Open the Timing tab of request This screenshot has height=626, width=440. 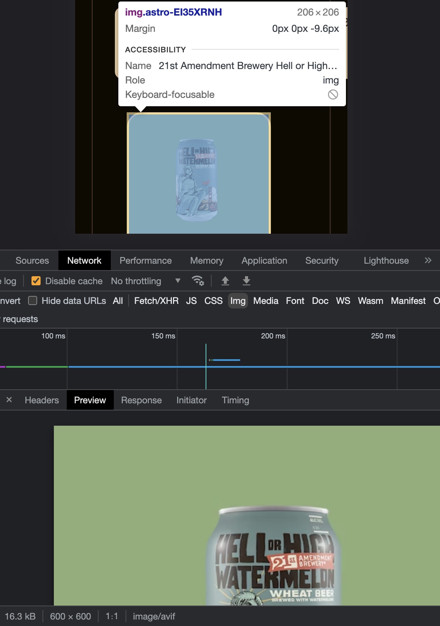pyautogui.click(x=235, y=400)
